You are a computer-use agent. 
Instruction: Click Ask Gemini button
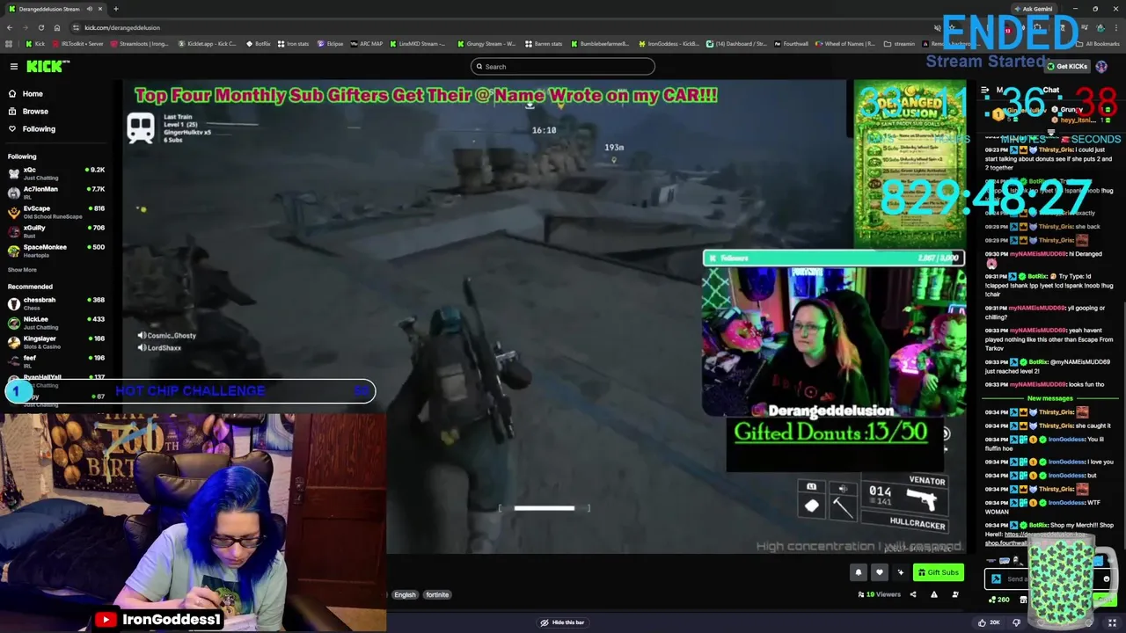[1033, 9]
